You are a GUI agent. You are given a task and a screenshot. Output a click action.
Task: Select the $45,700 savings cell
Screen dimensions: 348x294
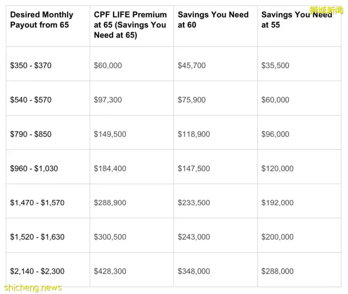click(x=192, y=66)
